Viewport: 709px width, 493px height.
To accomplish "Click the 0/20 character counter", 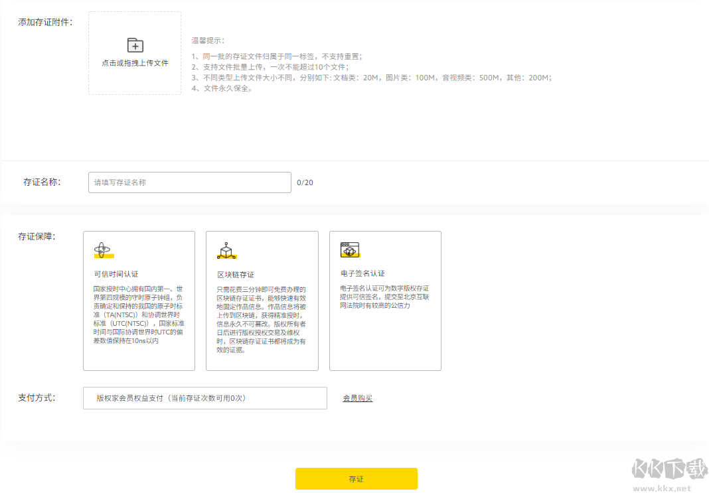I will 305,182.
